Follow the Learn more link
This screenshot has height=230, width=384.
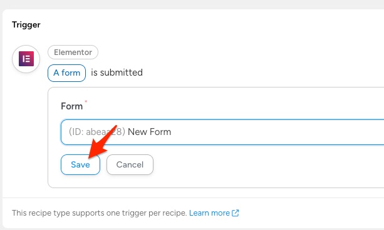point(209,213)
